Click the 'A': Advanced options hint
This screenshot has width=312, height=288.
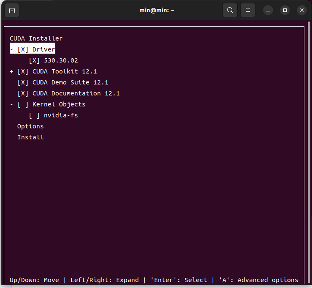259,280
